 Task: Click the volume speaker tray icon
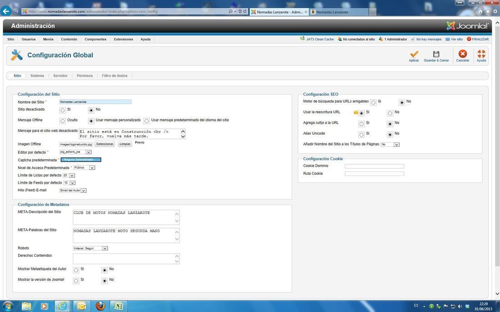(x=460, y=306)
